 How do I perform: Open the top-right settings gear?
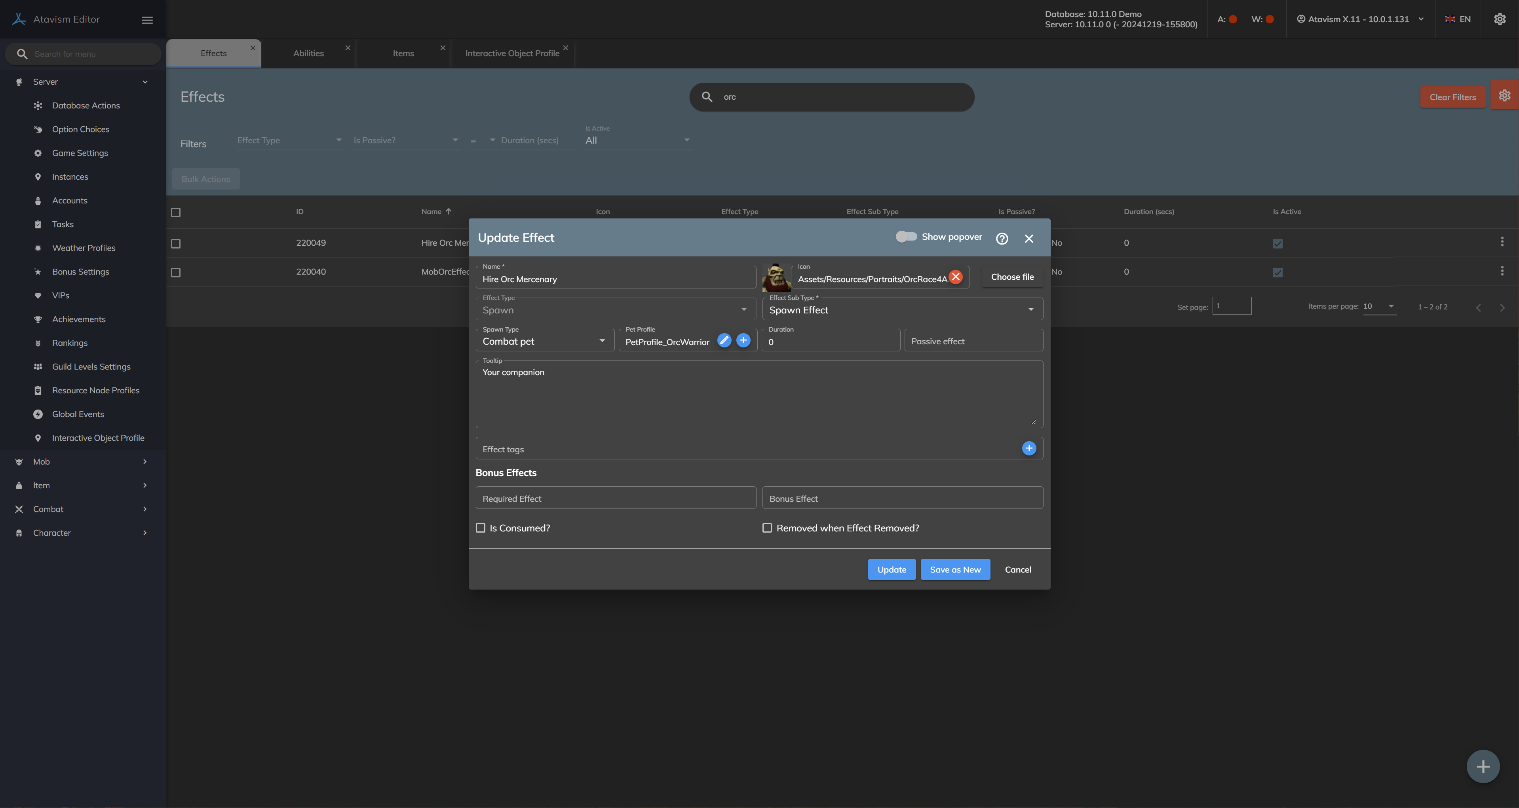tap(1500, 19)
